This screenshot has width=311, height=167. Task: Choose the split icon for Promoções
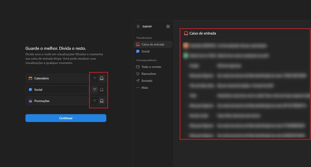pyautogui.click(x=95, y=101)
